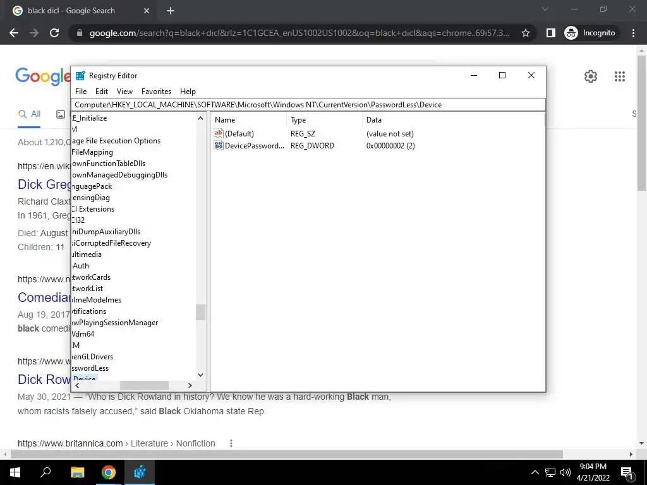Bookmark this page with star icon
The image size is (647, 485).
tap(525, 33)
